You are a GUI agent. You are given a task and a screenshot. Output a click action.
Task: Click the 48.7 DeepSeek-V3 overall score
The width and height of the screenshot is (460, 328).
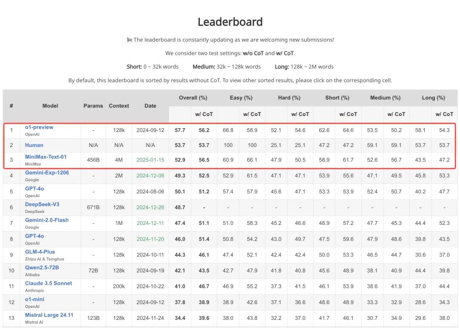click(x=180, y=207)
